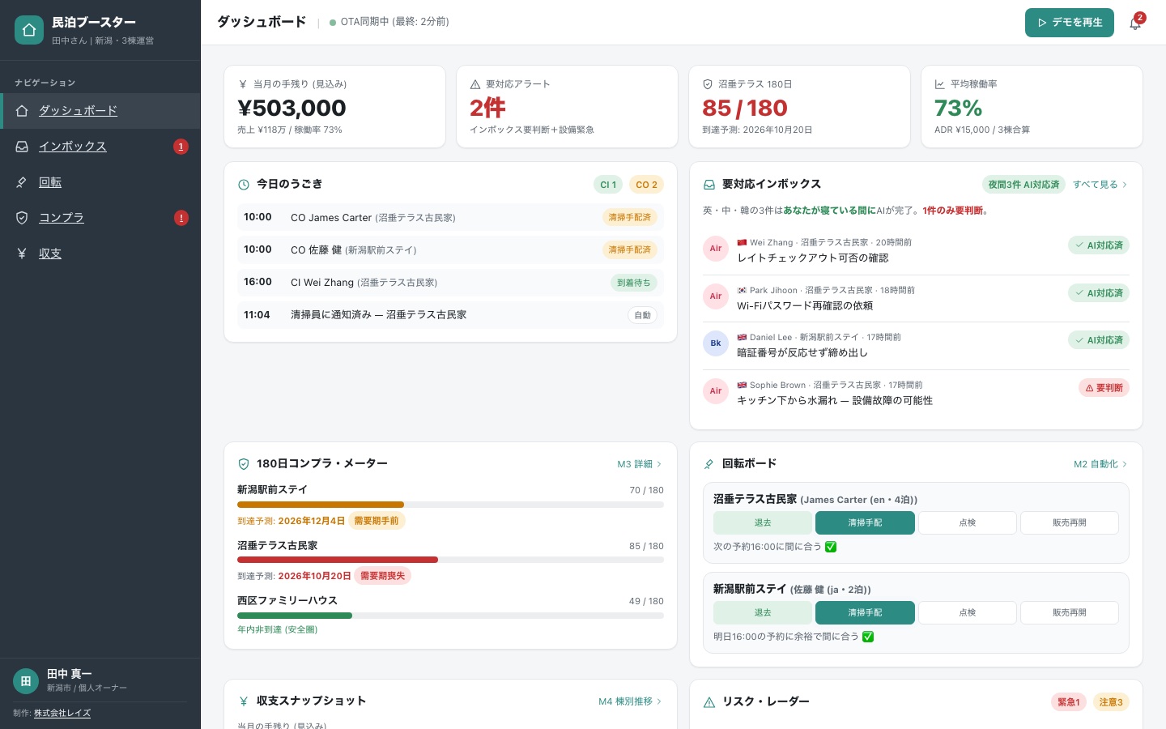Open 暗証番号が反応せず締め出し message
Image resolution: width=1166 pixels, height=729 pixels.
[802, 353]
